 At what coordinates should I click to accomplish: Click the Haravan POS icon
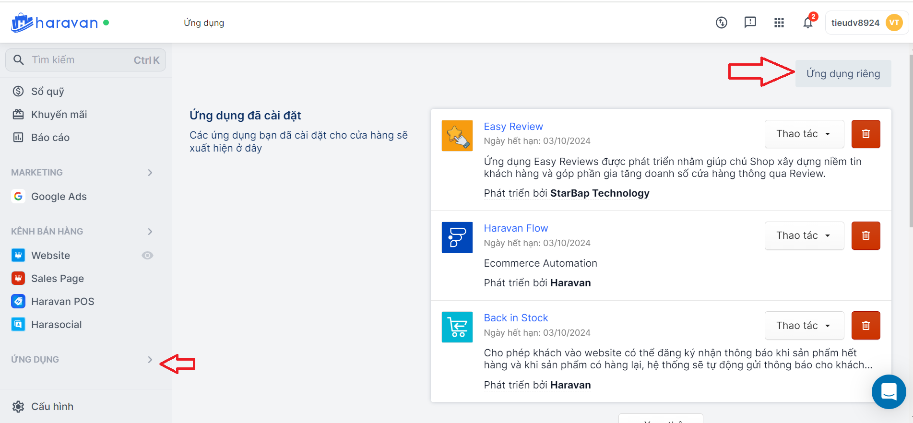[x=18, y=301]
